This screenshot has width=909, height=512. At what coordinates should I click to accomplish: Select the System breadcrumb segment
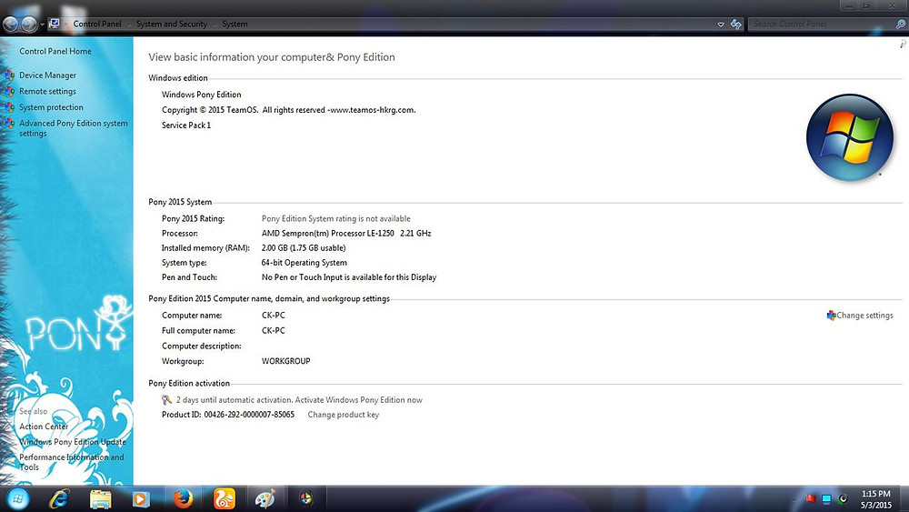[235, 24]
